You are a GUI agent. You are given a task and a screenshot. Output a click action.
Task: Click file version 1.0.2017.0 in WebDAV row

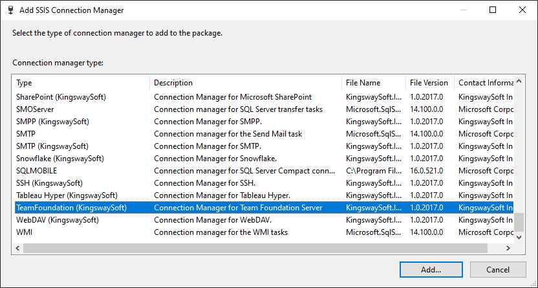click(427, 219)
